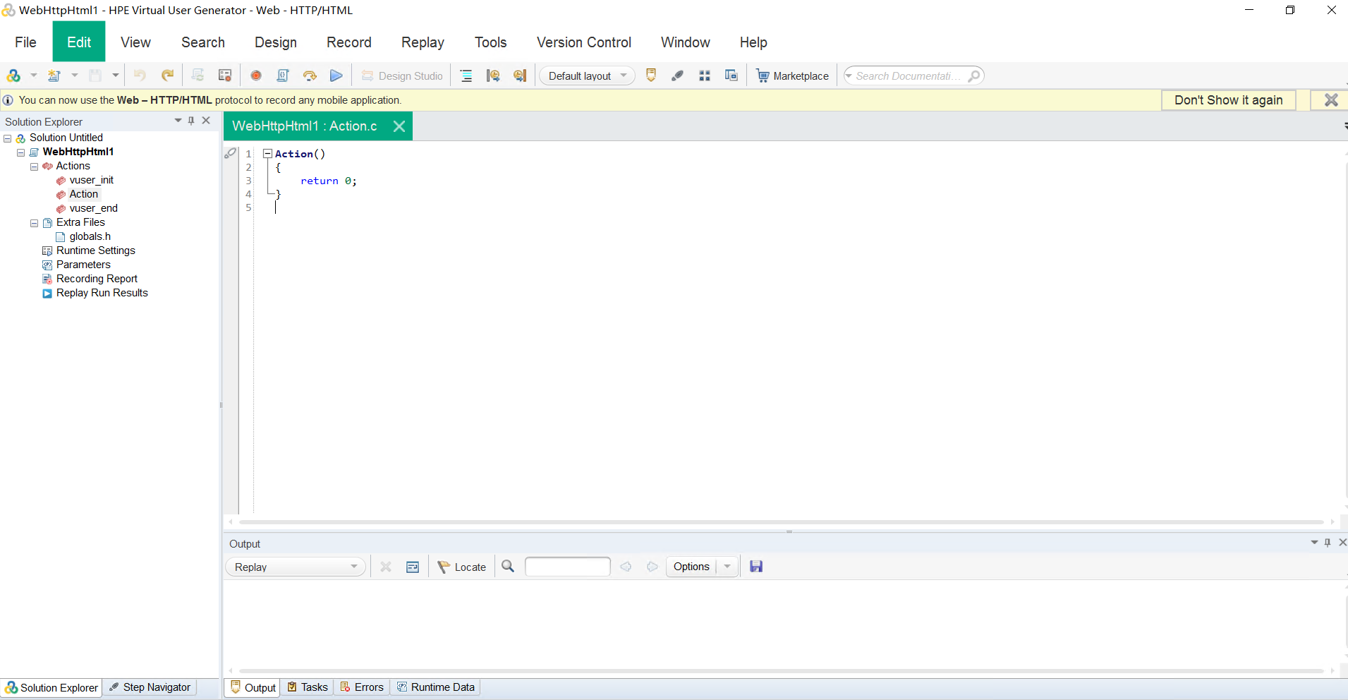Click the Step Navigator pen icon in main toolbar
Image resolution: width=1348 pixels, height=700 pixels.
click(x=677, y=76)
